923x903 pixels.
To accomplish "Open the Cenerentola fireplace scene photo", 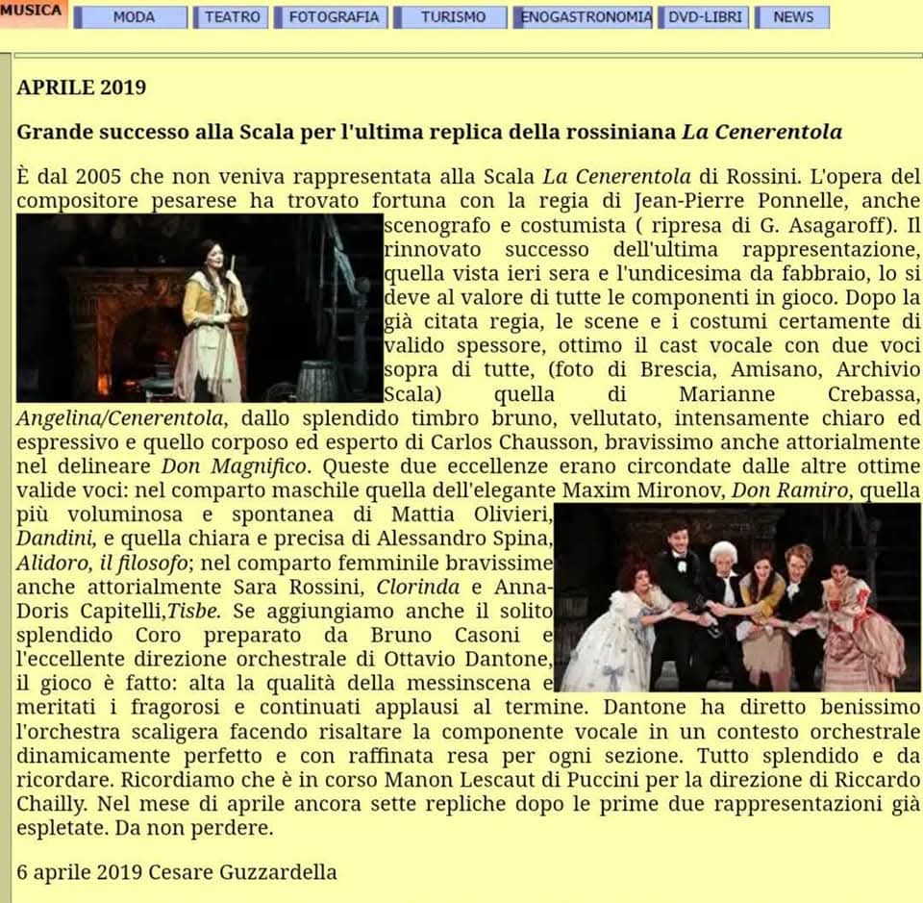I will (x=200, y=308).
